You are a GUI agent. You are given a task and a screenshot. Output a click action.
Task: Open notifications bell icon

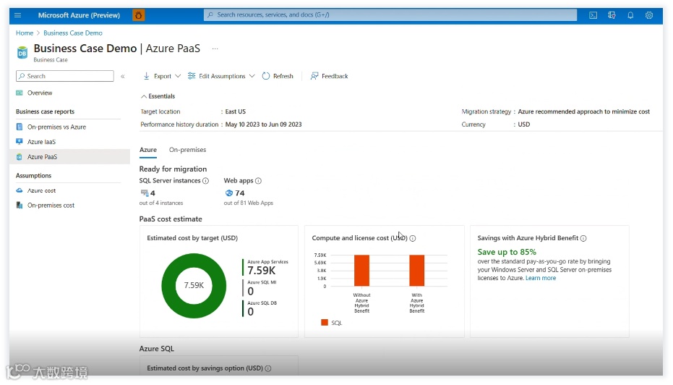630,15
